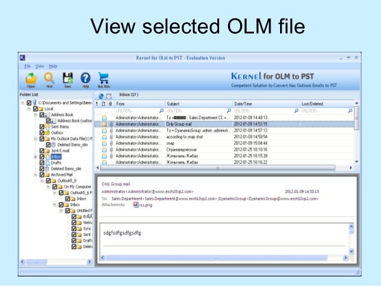Click the document type column icon

pos(103,104)
